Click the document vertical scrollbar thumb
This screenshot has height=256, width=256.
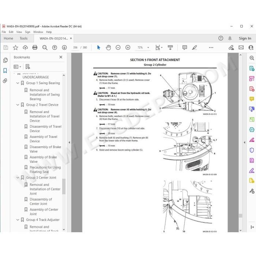point(241,215)
